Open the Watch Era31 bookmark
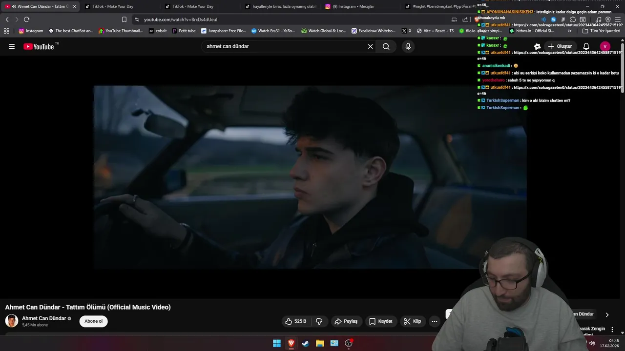Image resolution: width=625 pixels, height=351 pixels. 273,31
